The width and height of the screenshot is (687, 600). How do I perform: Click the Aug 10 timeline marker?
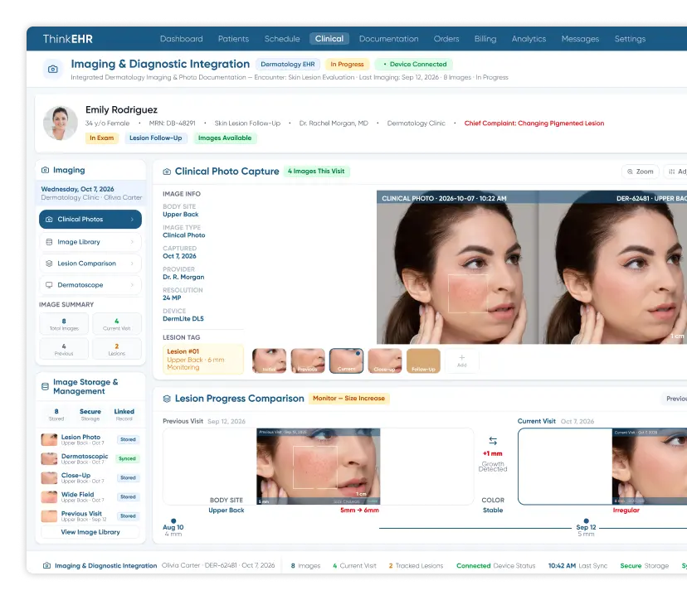173,521
